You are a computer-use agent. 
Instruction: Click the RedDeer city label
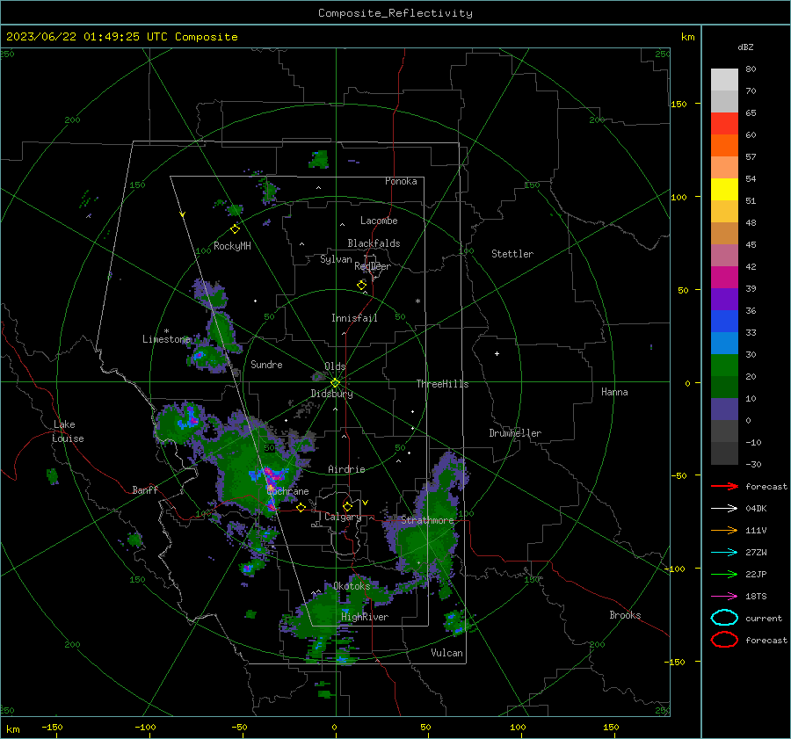point(373,266)
